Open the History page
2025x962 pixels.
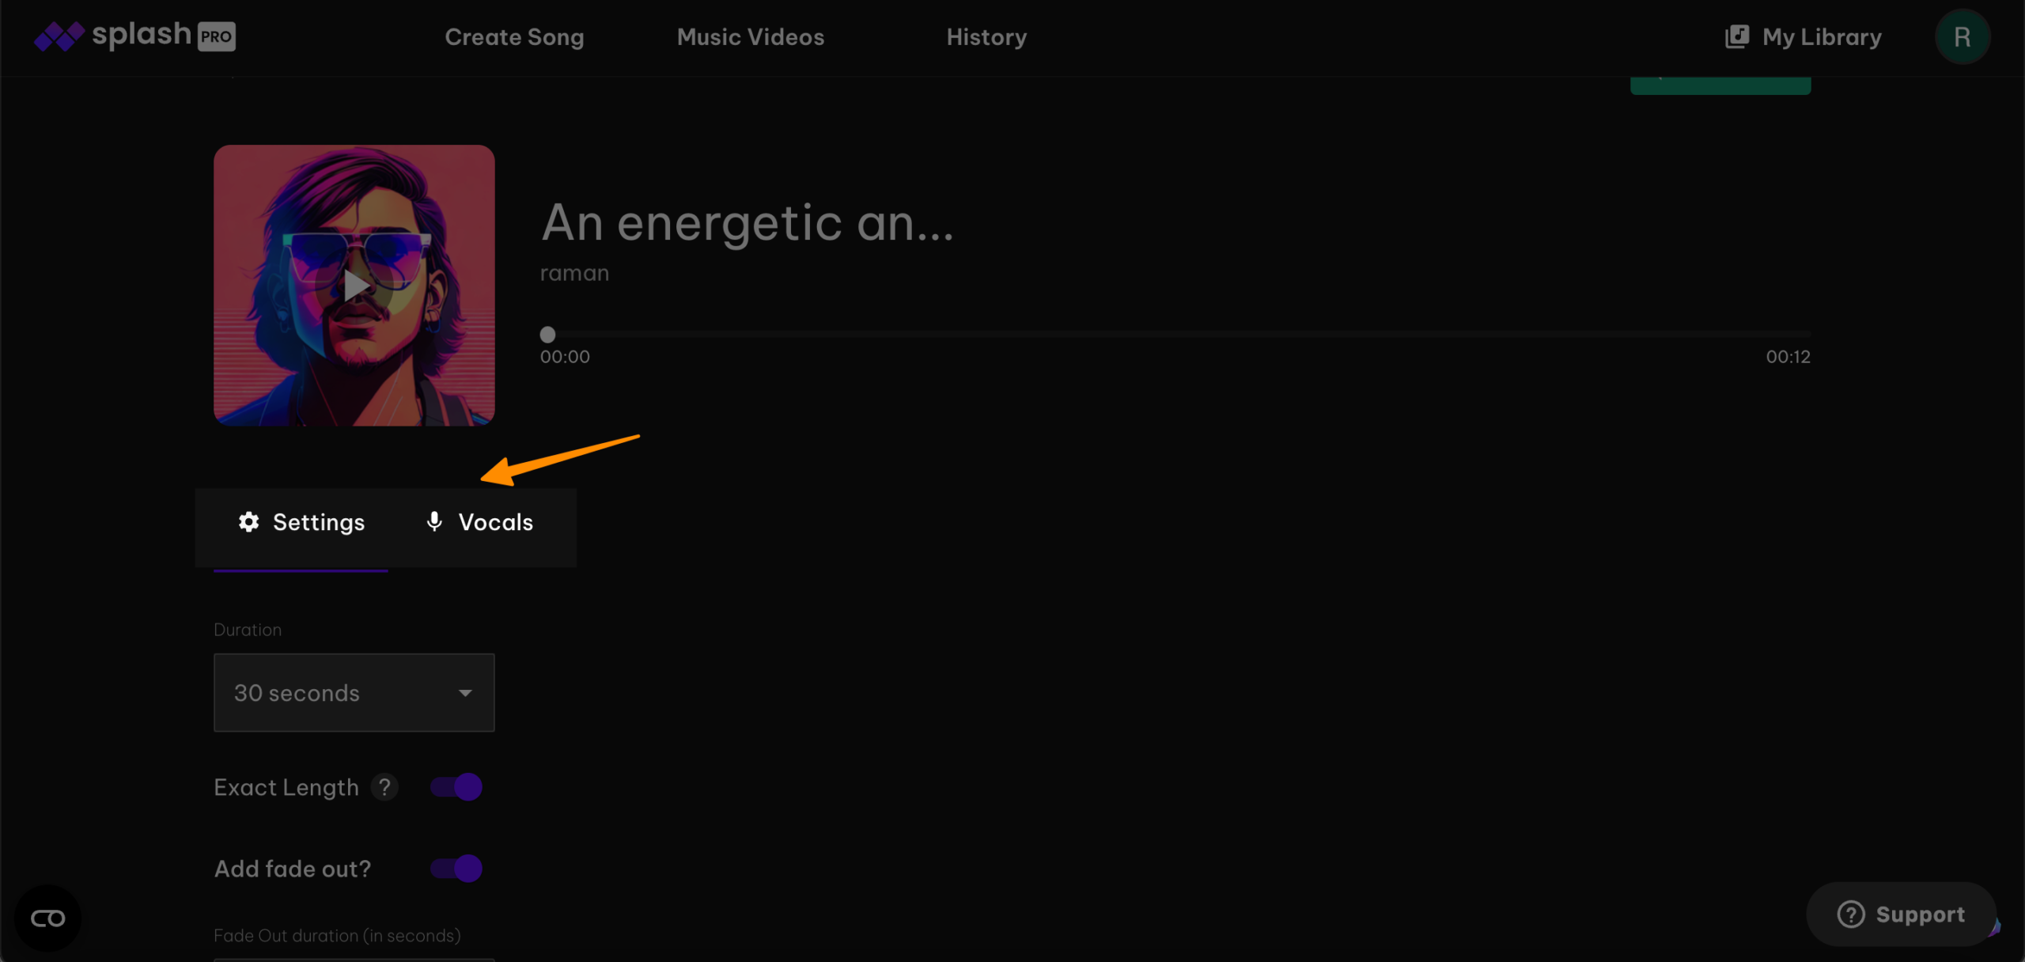click(x=986, y=37)
